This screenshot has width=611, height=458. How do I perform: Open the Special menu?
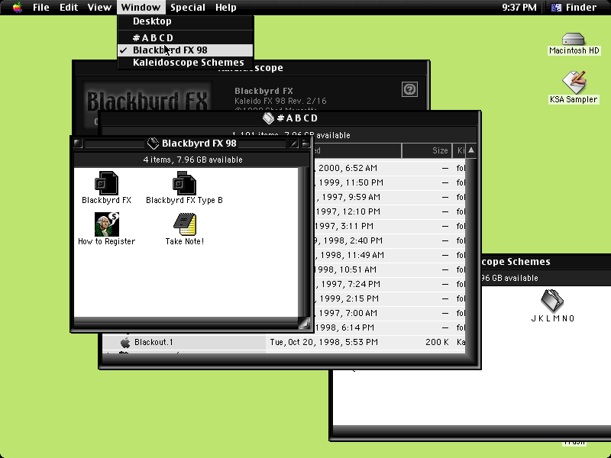pos(188,8)
